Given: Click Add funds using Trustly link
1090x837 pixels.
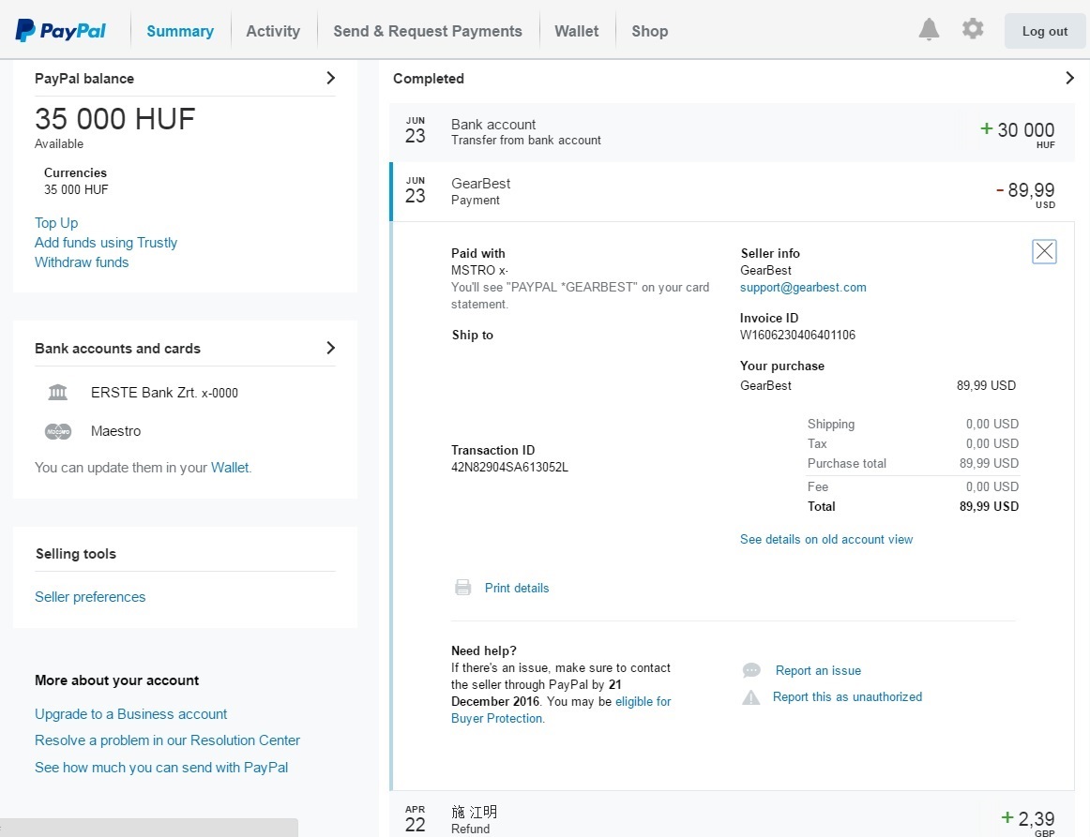Looking at the screenshot, I should (106, 243).
